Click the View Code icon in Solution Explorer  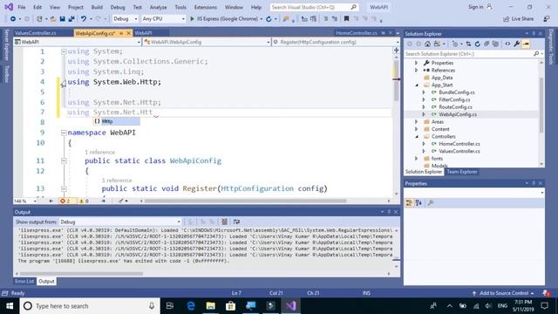click(x=507, y=44)
